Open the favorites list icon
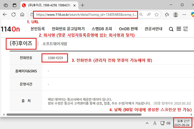 click(x=167, y=14)
